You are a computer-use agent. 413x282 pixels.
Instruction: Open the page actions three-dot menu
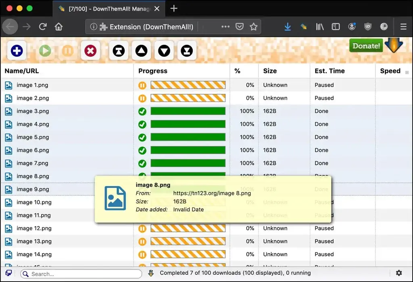tap(225, 27)
